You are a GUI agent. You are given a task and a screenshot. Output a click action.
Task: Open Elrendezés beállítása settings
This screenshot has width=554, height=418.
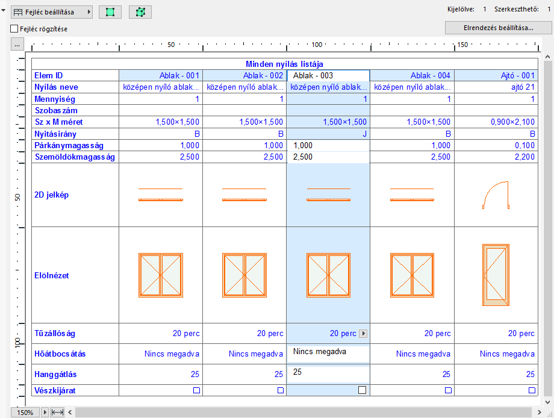click(498, 28)
